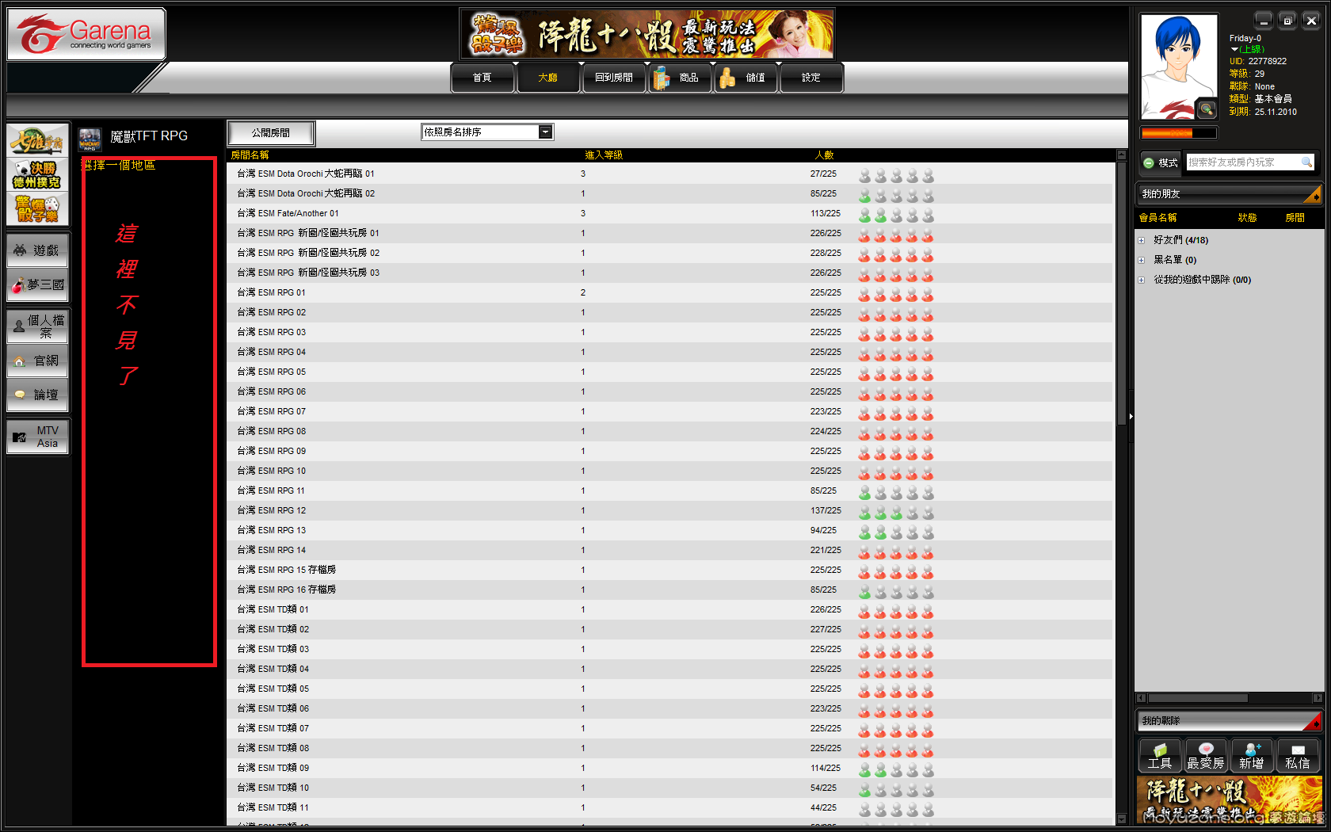Collapse the right side panel arrow
Viewport: 1331px width, 832px height.
tap(1131, 416)
